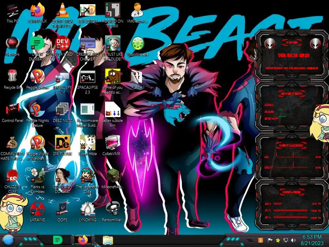Open the Control Panel desktop icon
Viewport: 329px width, 247px height.
click(13, 113)
